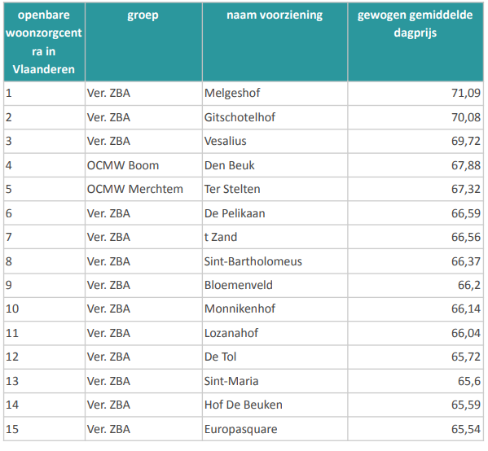Select the Melgeshof cell
Viewport: 488px width, 451px height.
[x=275, y=94]
